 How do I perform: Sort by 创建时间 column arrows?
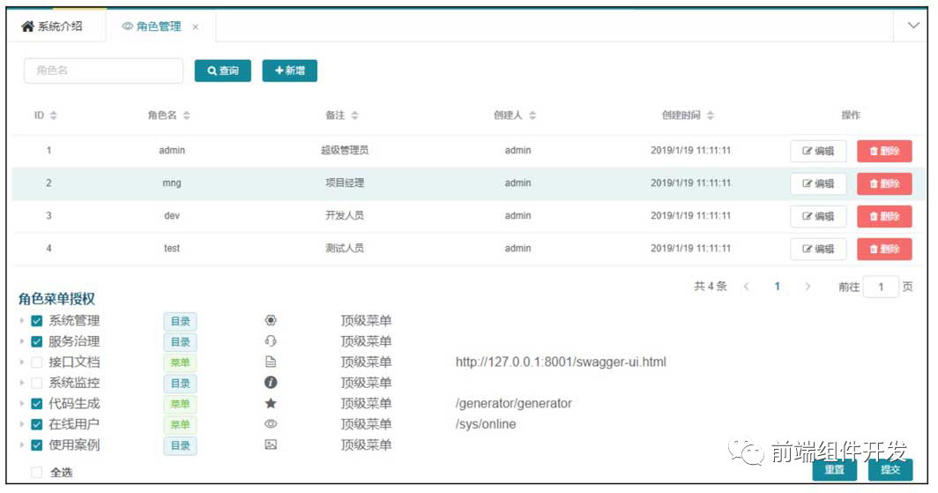(710, 115)
